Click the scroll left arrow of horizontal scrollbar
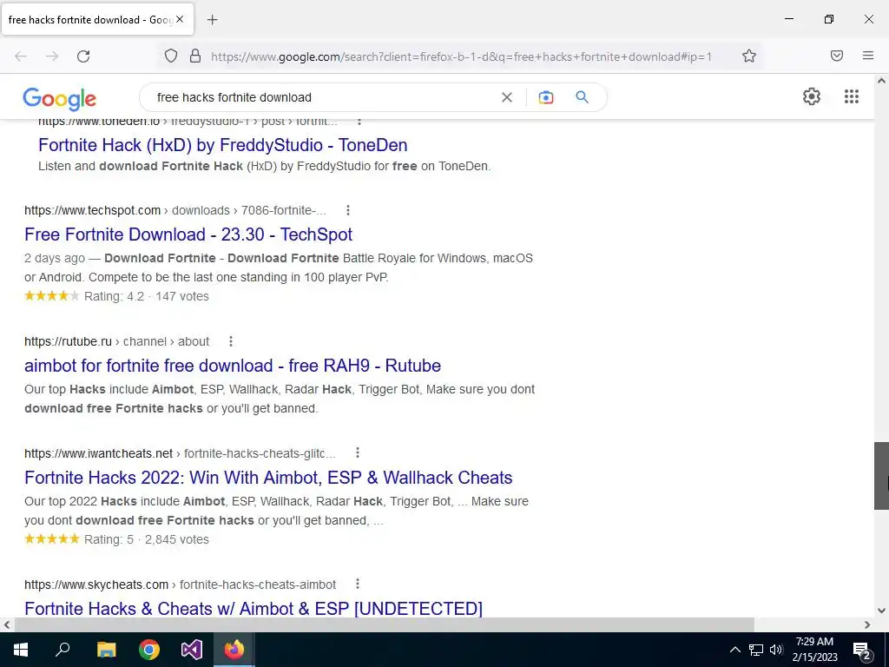The image size is (889, 667). coord(7,624)
